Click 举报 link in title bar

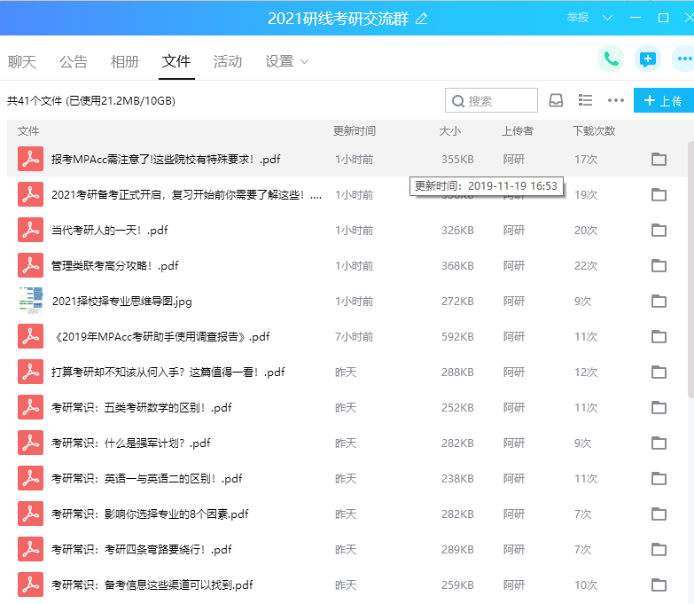pos(578,18)
